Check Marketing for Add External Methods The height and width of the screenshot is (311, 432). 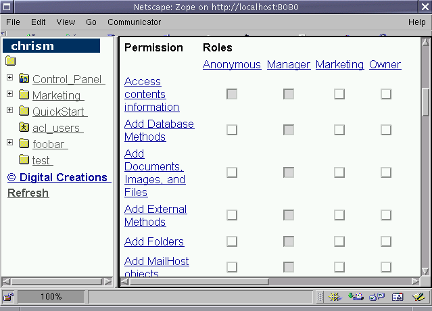(x=339, y=215)
